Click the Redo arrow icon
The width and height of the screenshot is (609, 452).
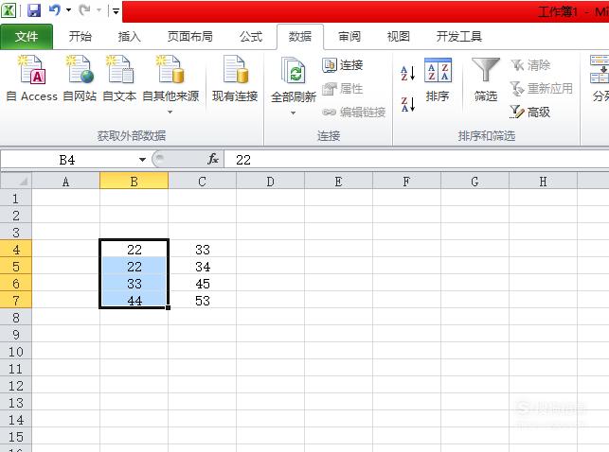(84, 10)
